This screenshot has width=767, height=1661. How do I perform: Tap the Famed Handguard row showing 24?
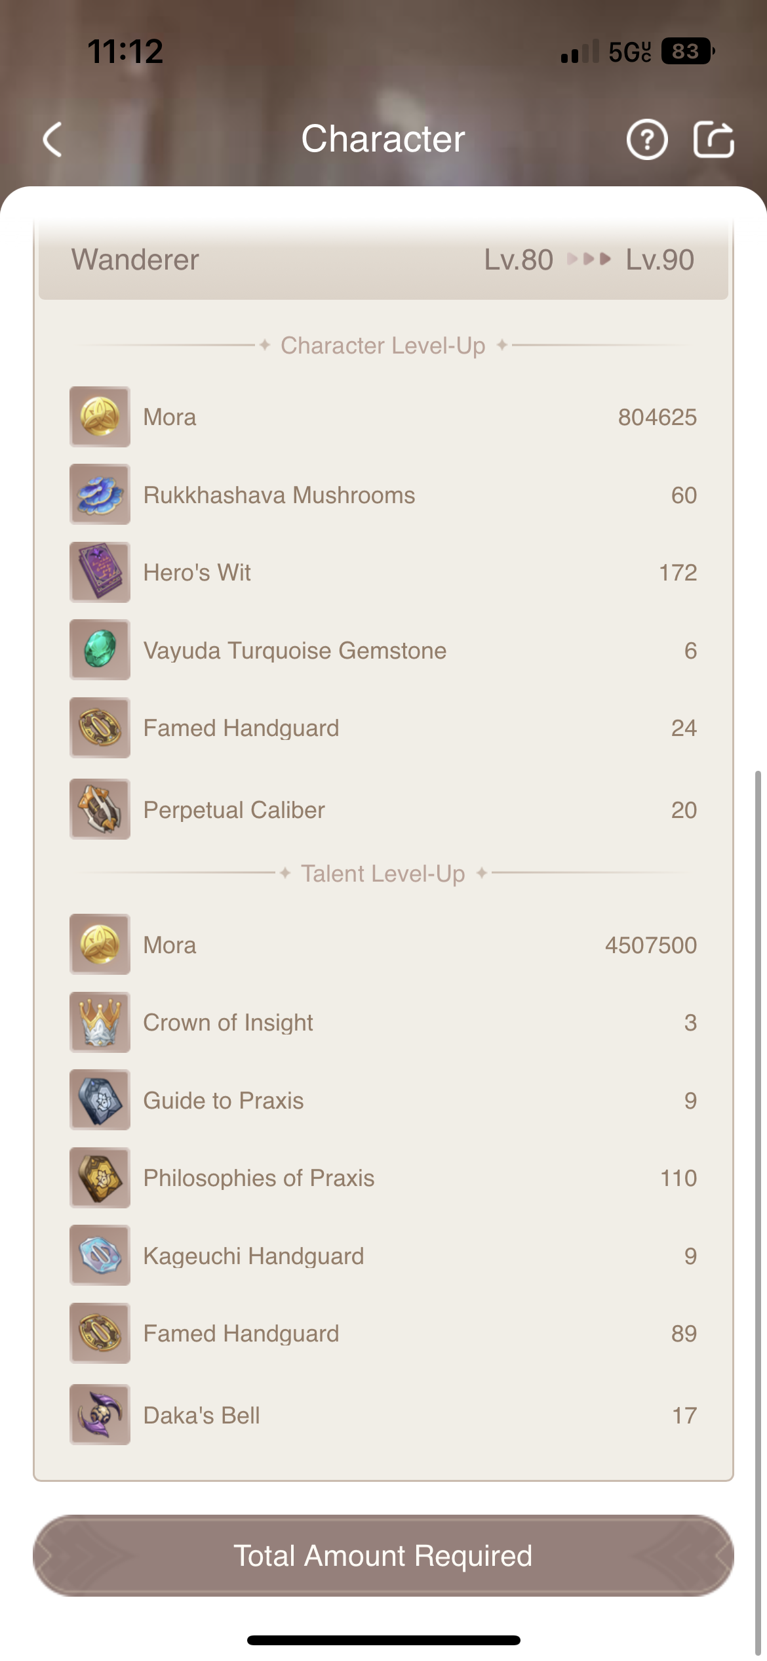(383, 728)
